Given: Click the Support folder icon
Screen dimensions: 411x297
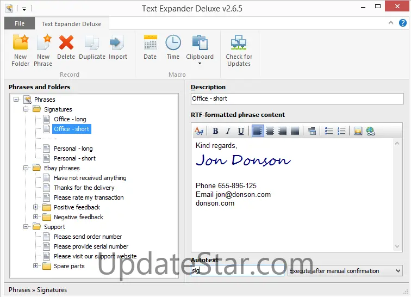Looking at the screenshot, I should [37, 227].
